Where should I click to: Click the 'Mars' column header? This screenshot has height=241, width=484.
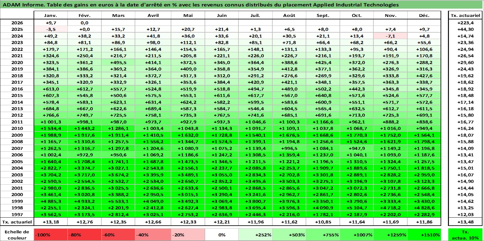pyautogui.click(x=118, y=15)
